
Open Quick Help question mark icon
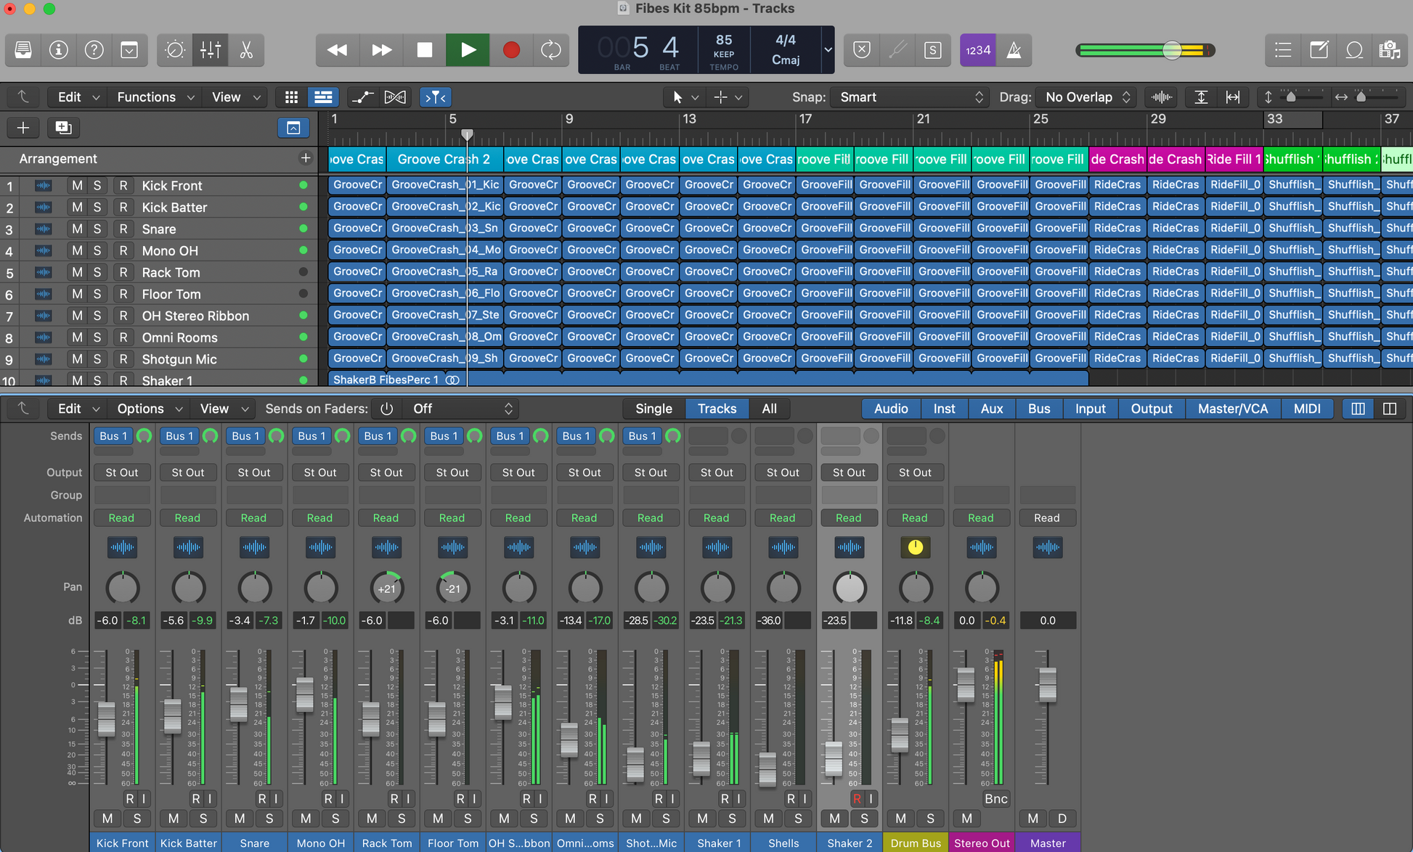pyautogui.click(x=94, y=50)
